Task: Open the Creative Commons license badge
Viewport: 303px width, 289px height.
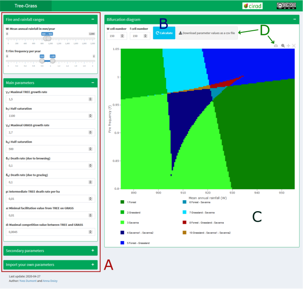Action: coord(286,6)
